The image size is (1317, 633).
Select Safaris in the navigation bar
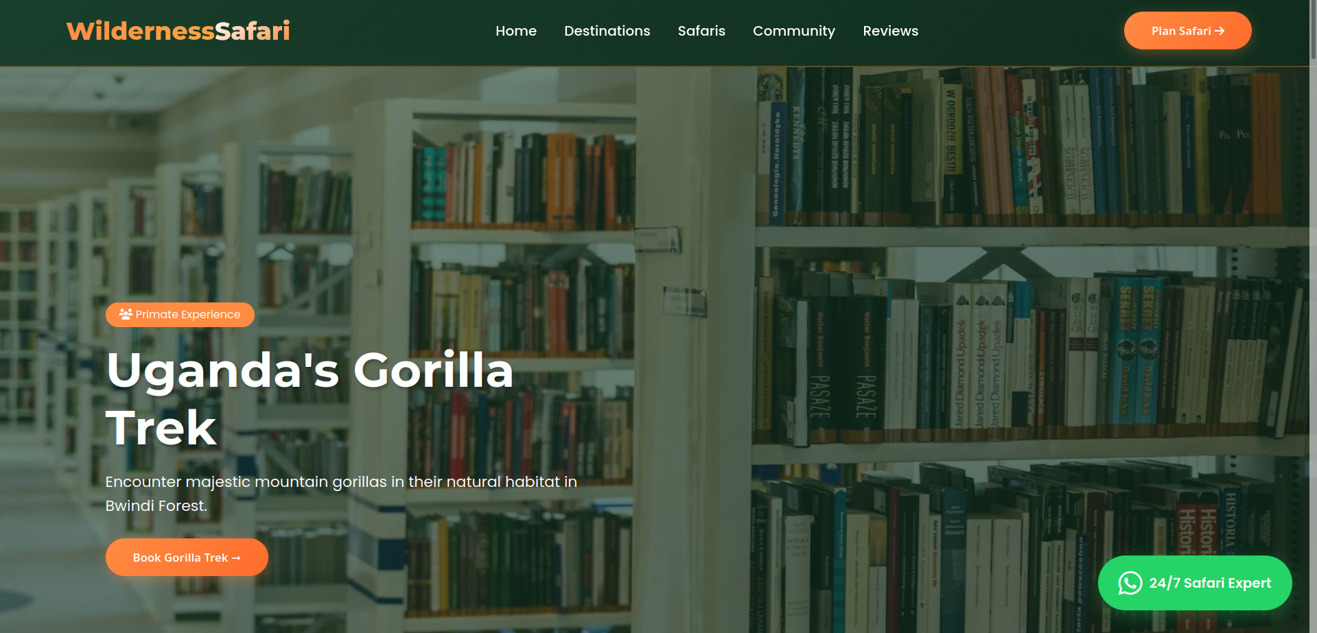click(x=701, y=31)
